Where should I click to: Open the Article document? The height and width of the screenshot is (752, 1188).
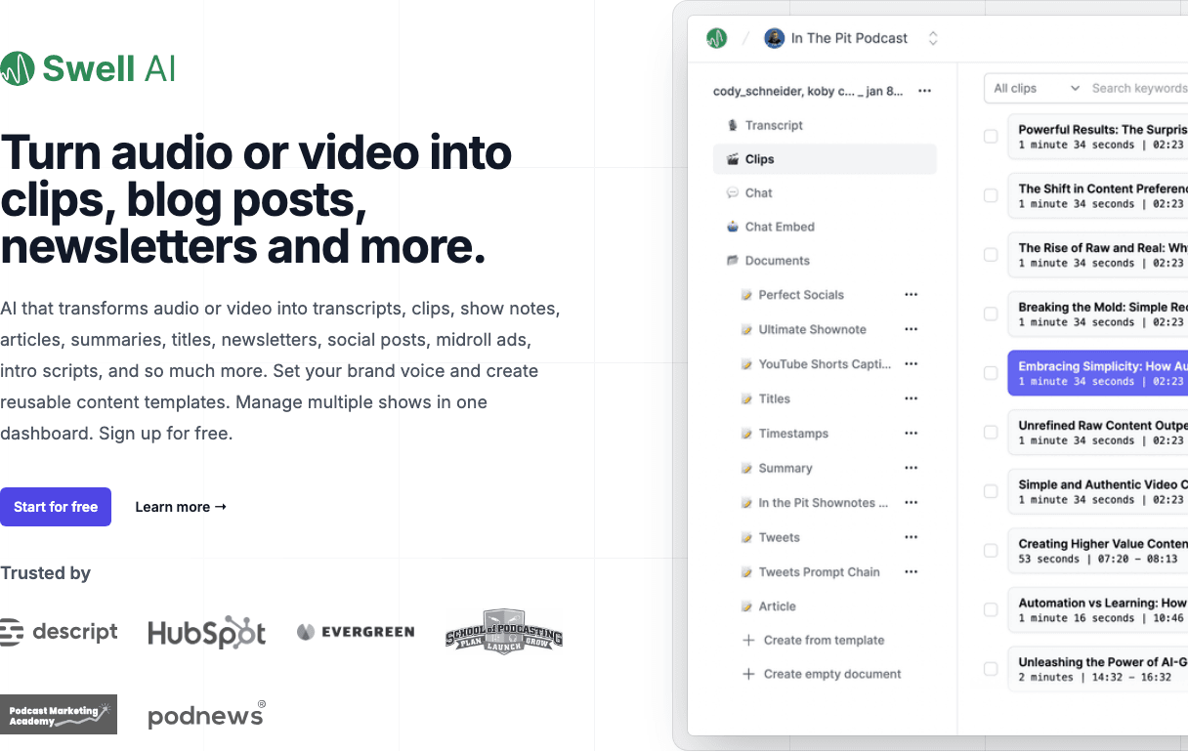tap(777, 606)
